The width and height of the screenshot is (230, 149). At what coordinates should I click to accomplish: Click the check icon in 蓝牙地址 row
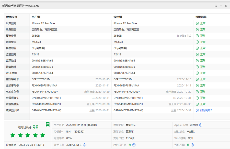click(x=197, y=61)
